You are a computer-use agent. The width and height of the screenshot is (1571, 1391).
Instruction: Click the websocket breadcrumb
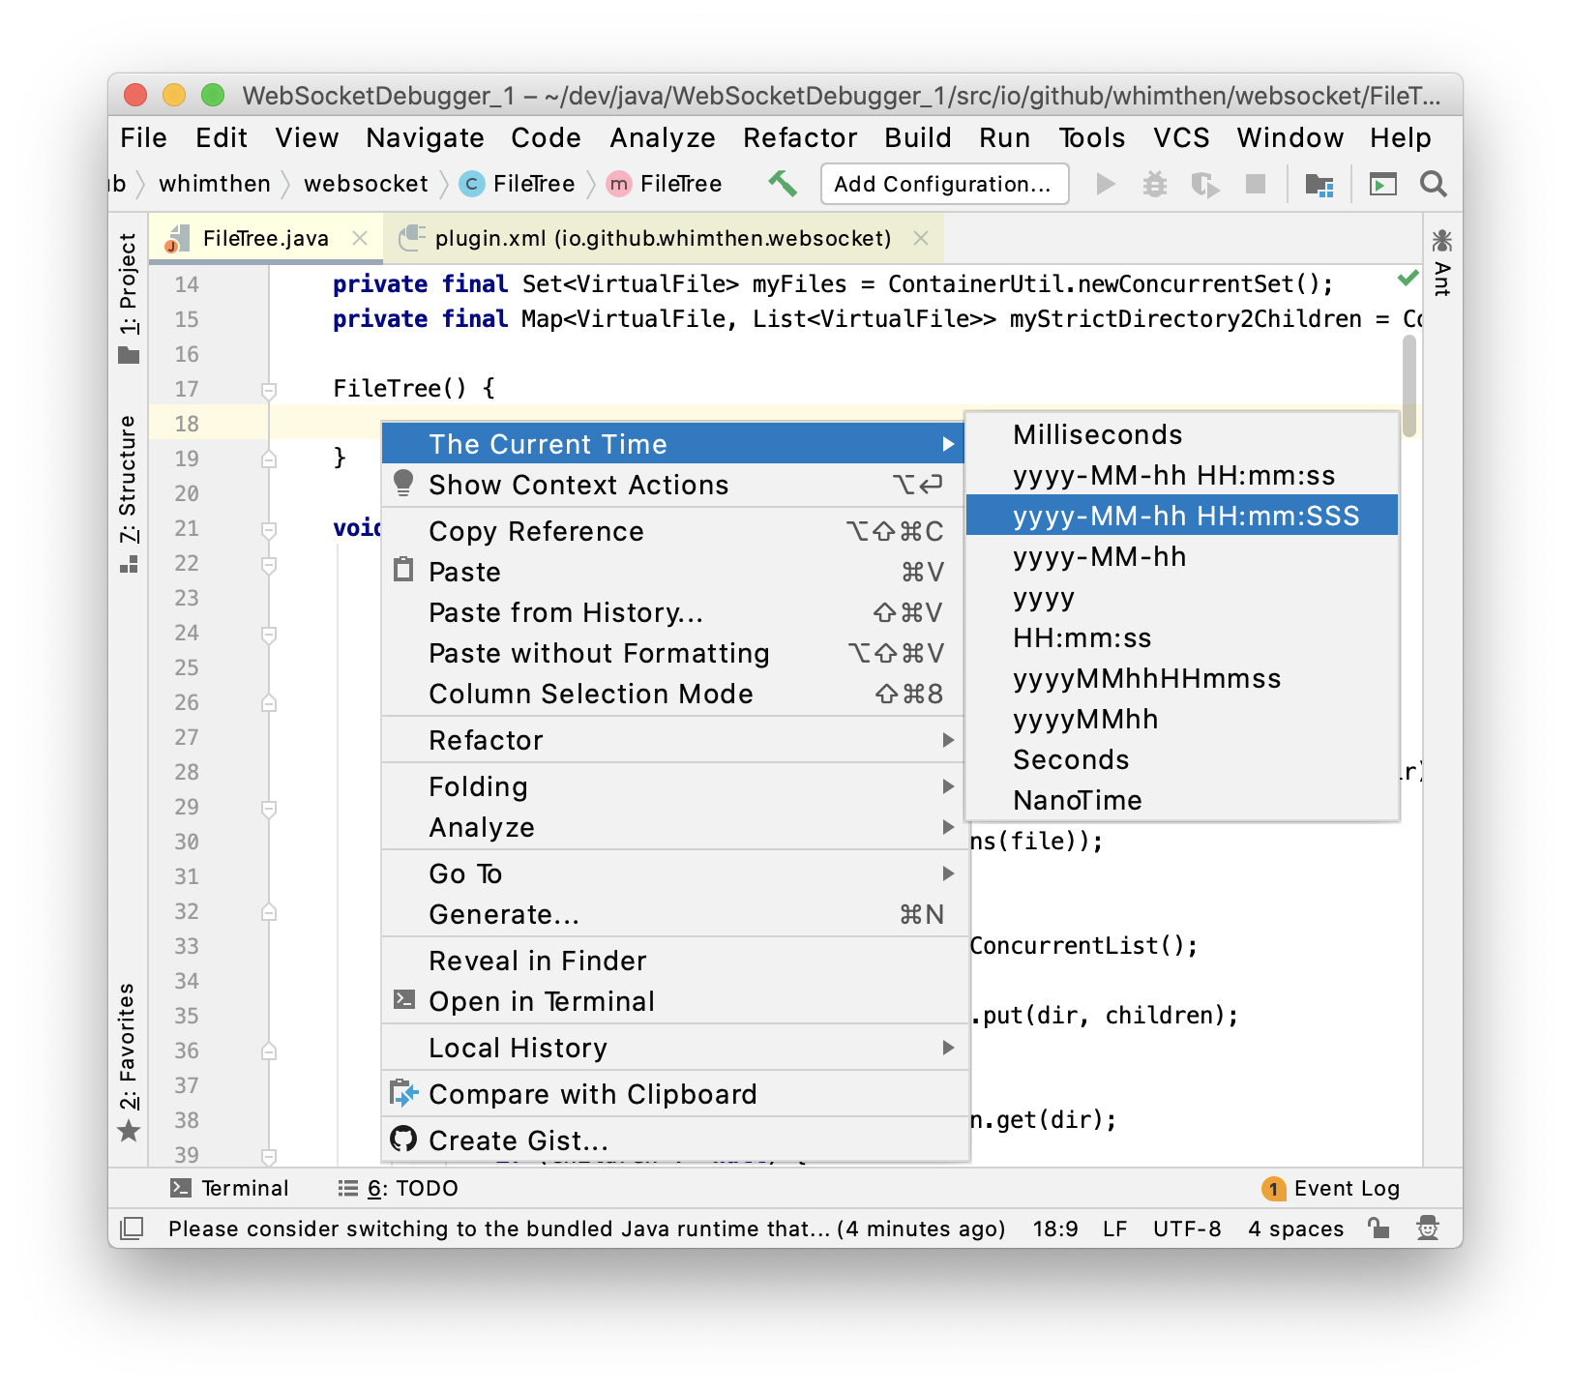pos(366,184)
